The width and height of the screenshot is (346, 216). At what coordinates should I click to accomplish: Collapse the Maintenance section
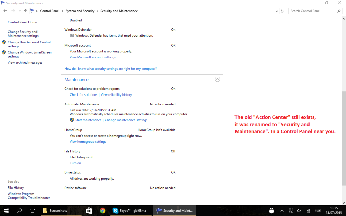pyautogui.click(x=217, y=79)
